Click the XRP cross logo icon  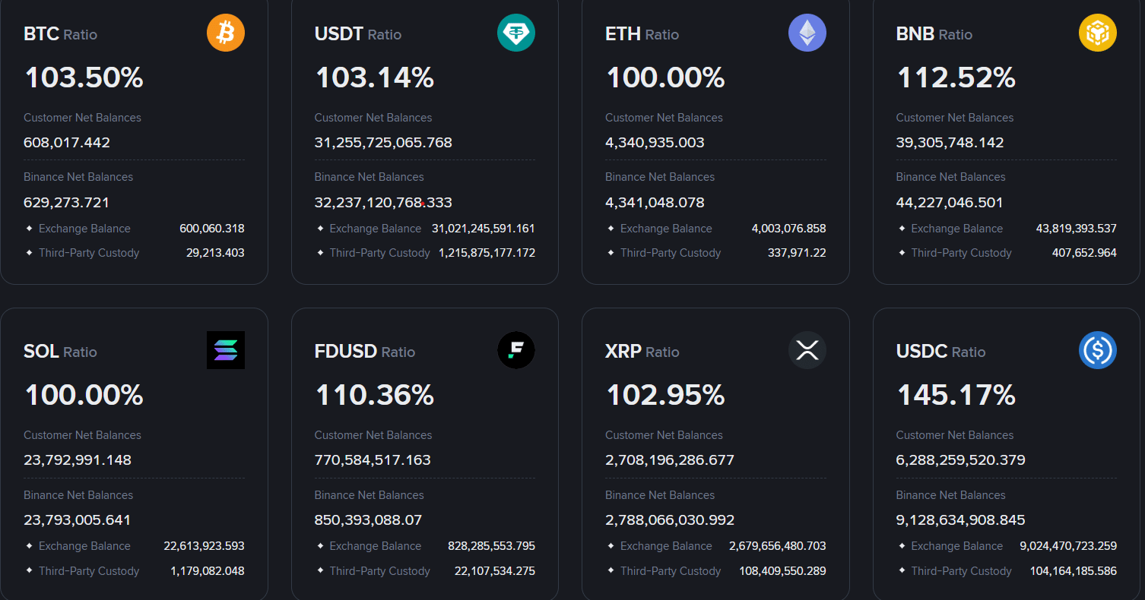click(x=807, y=350)
